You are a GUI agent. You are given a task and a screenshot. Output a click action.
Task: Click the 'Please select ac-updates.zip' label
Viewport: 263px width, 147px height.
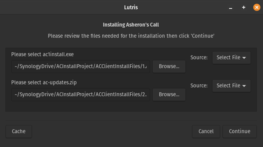(x=44, y=82)
